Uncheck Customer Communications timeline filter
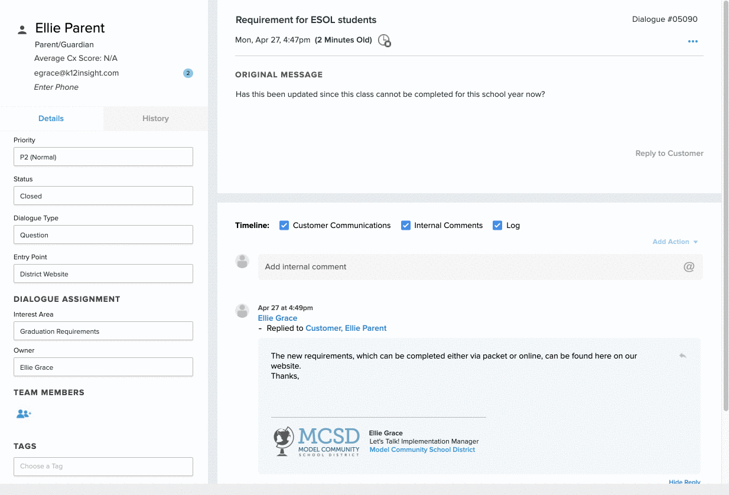The width and height of the screenshot is (729, 495). pyautogui.click(x=284, y=225)
